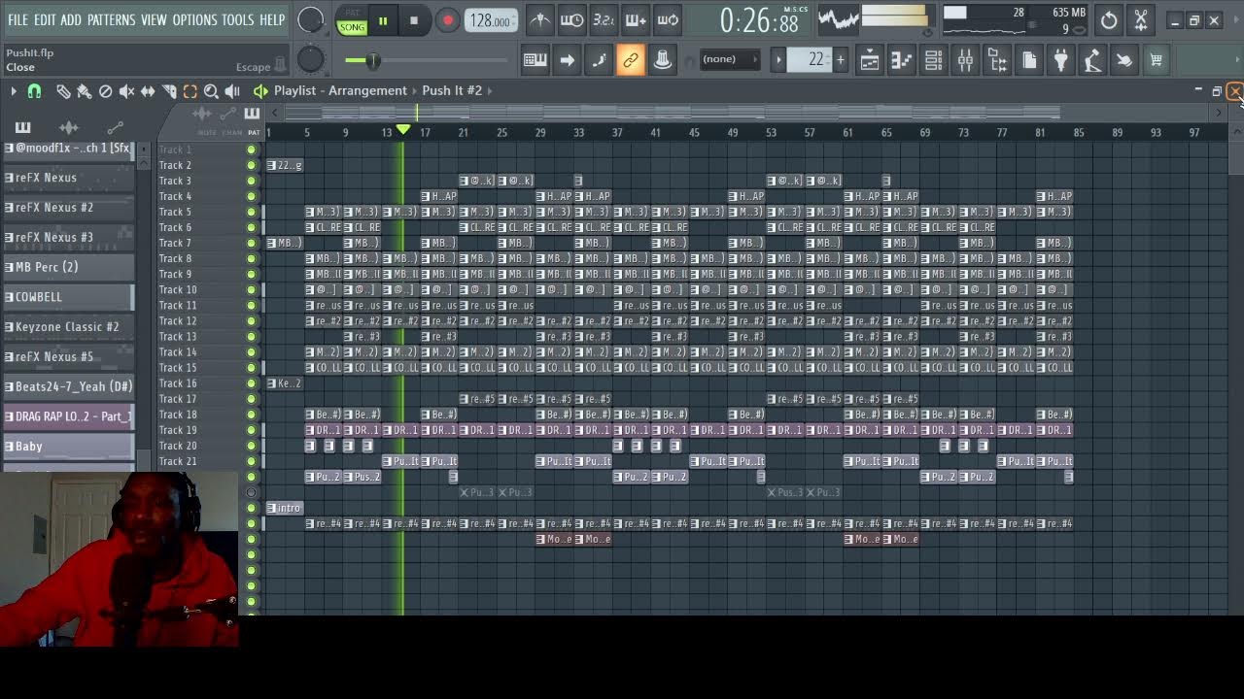Image resolution: width=1244 pixels, height=699 pixels.
Task: Open the Browser panel icon
Action: click(x=997, y=60)
